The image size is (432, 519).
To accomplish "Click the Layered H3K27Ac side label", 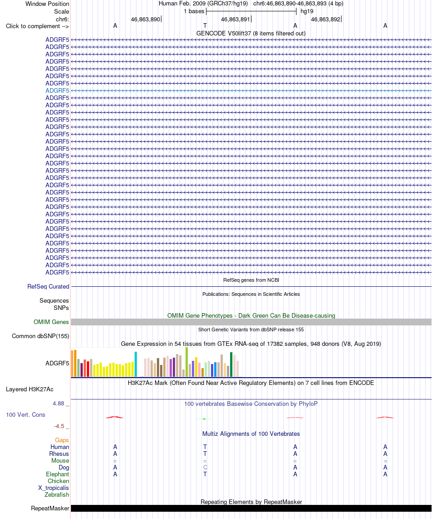I will 30,389.
